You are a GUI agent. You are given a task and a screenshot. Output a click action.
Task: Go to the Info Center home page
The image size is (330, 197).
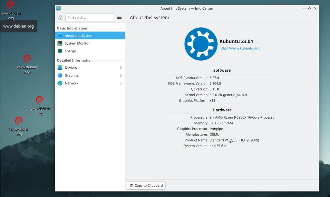(x=60, y=17)
